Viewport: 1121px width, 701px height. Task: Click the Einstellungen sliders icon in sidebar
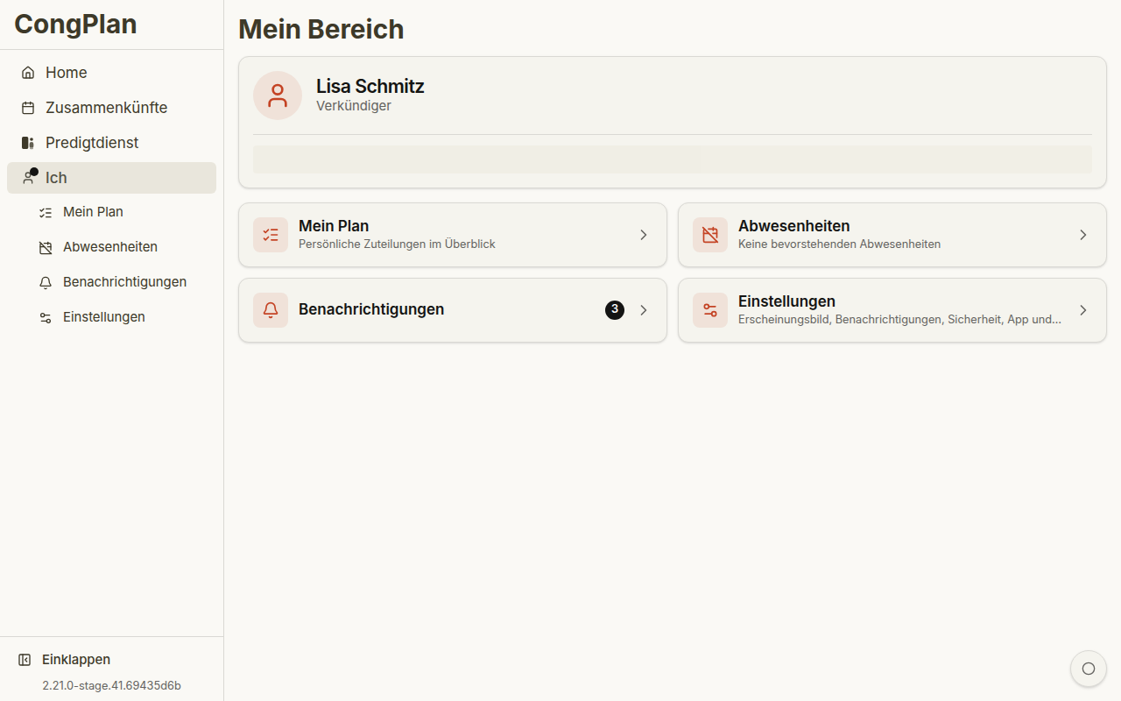[x=46, y=317]
